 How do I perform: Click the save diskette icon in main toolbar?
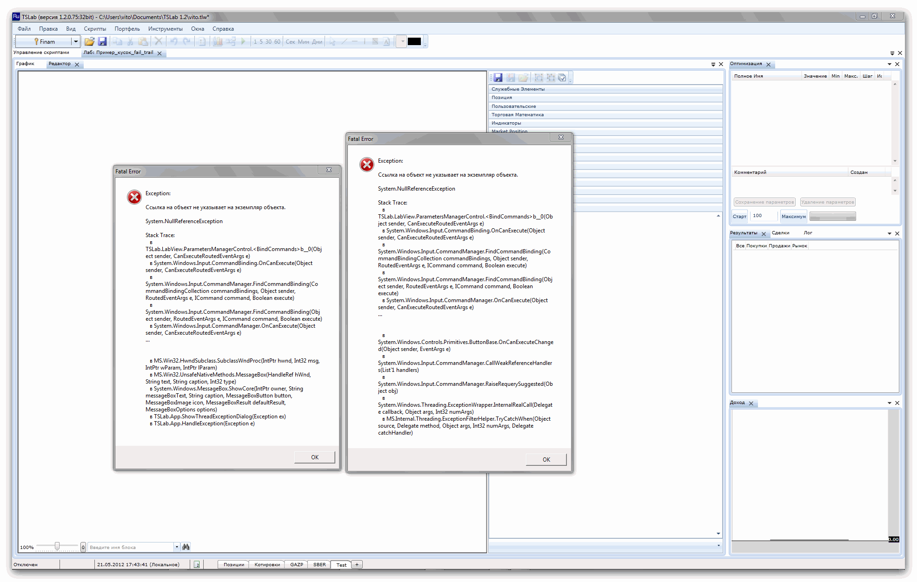pos(102,41)
